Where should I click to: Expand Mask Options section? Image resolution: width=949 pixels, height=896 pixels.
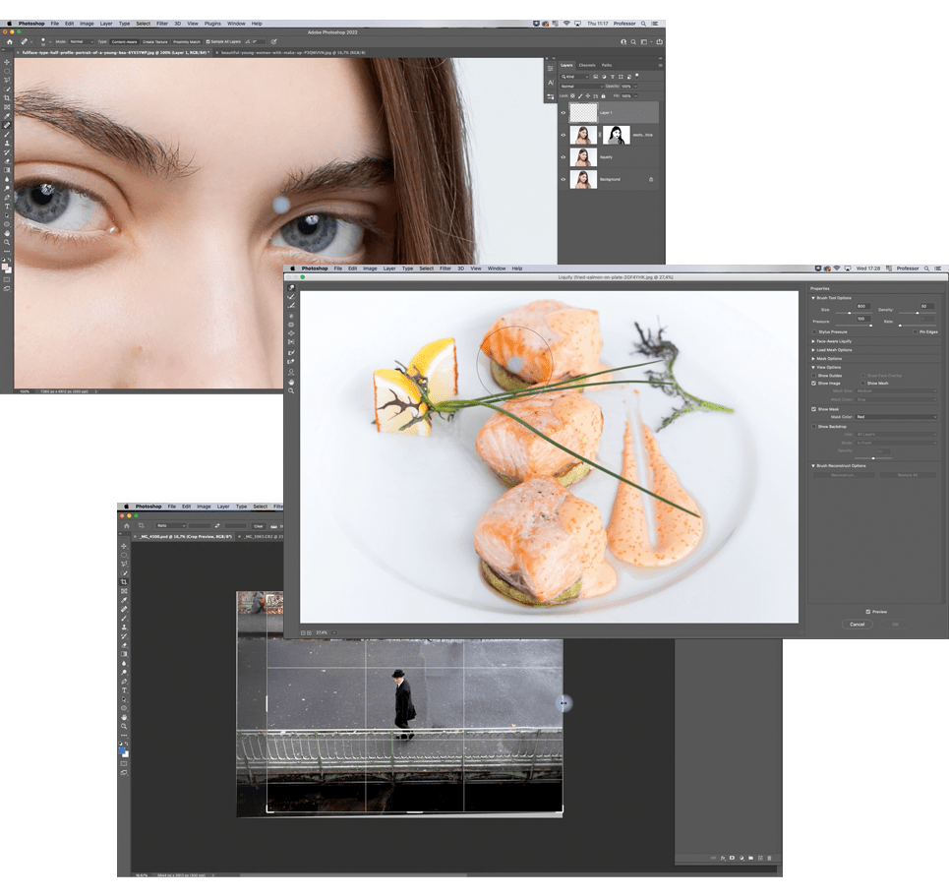point(813,358)
